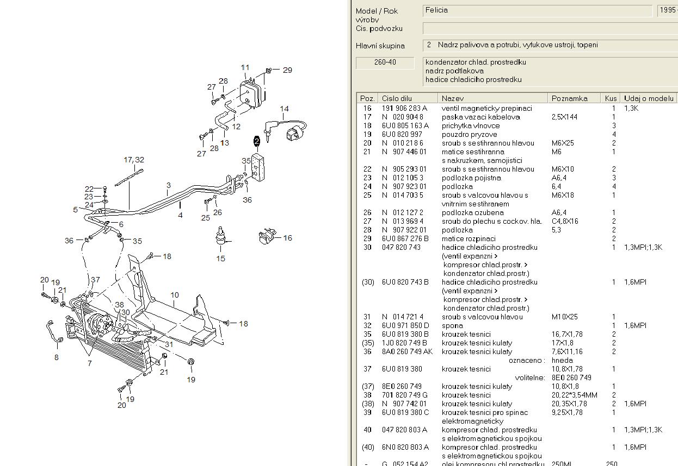Click the Poz. column header
Image resolution: width=678 pixels, height=466 pixels.
[x=367, y=98]
